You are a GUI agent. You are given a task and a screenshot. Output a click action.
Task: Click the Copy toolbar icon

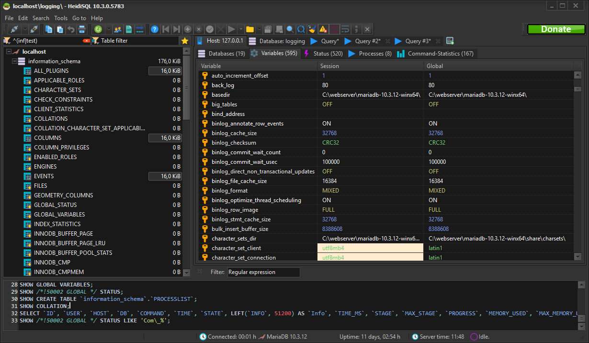click(49, 29)
